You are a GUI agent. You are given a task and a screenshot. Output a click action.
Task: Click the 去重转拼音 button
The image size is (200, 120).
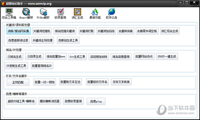tap(126, 31)
